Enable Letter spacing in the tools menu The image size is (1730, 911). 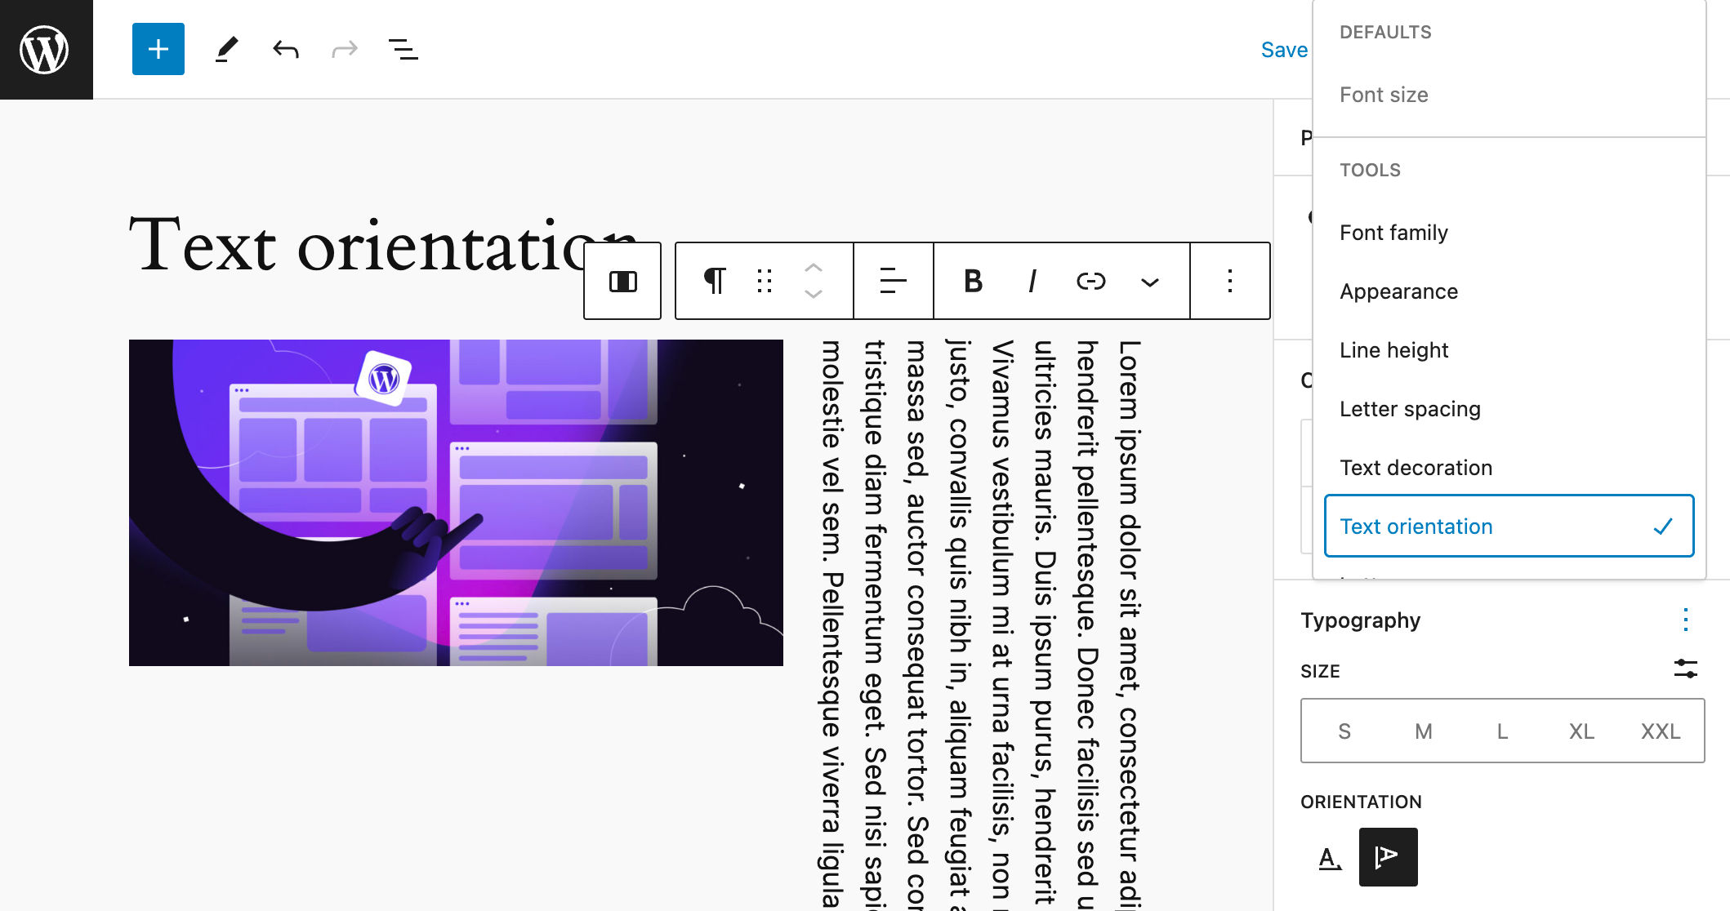pos(1410,409)
